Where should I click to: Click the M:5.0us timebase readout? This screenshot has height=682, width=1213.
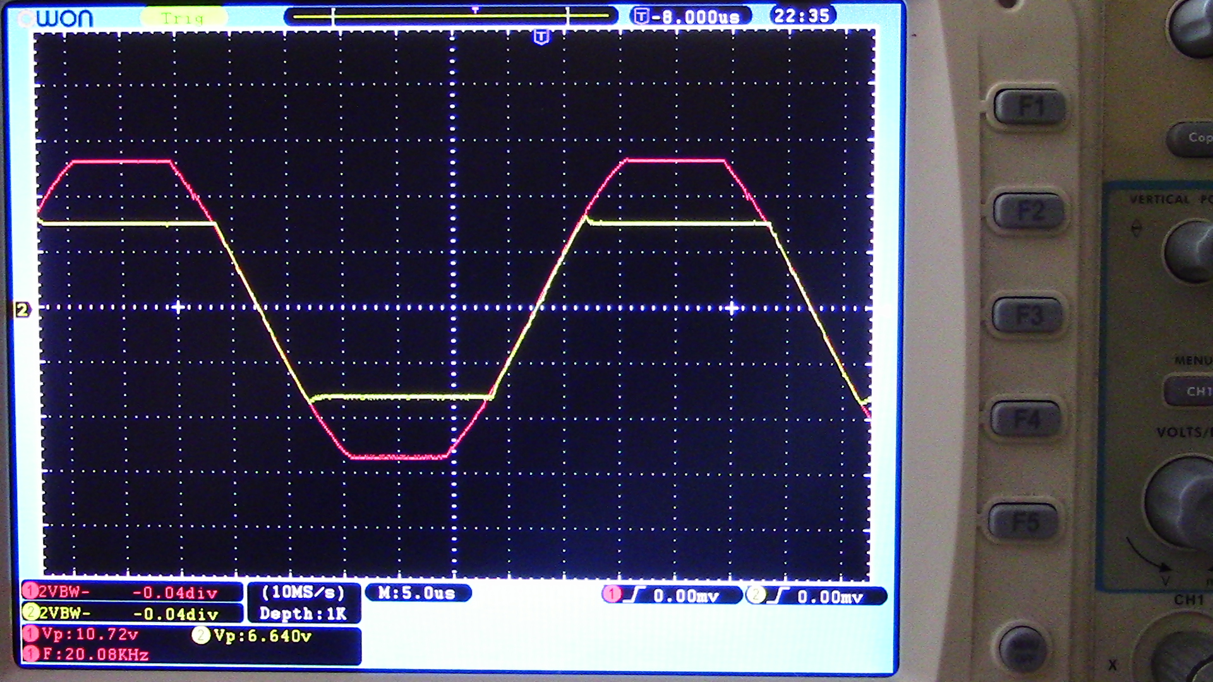[x=417, y=593]
